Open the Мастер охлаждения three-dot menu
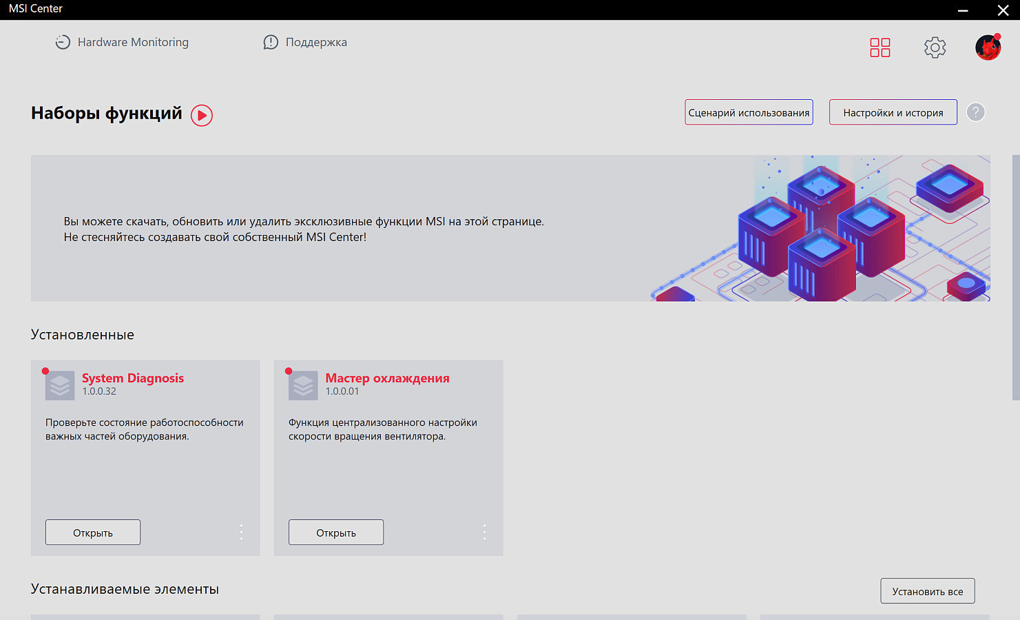The height and width of the screenshot is (620, 1020). click(x=484, y=532)
